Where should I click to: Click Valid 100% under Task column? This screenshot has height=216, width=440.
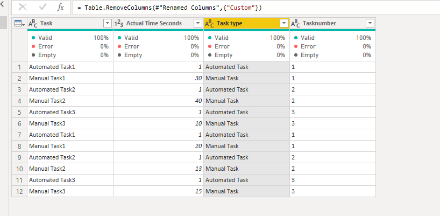pyautogui.click(x=70, y=38)
